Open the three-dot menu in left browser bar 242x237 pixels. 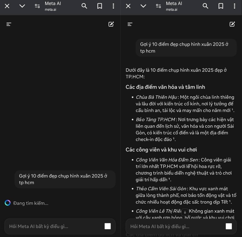pyautogui.click(x=113, y=6)
